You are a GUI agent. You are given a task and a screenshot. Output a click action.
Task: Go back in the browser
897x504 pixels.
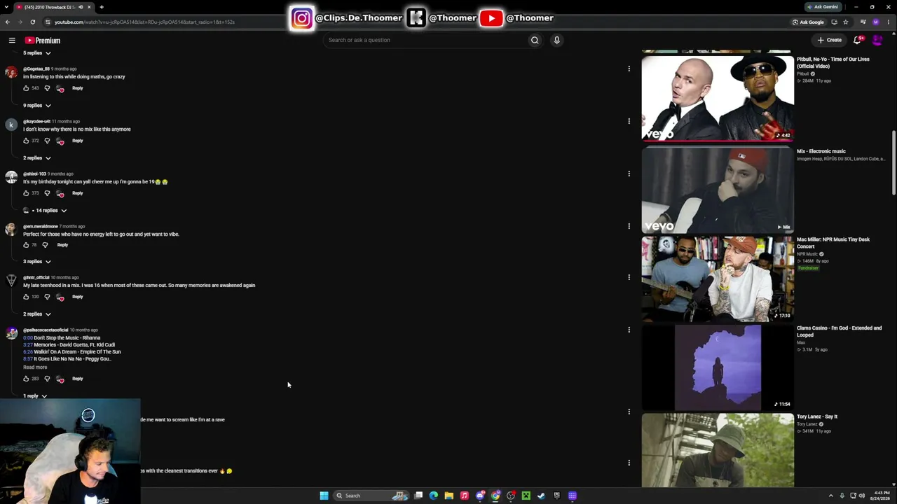point(8,22)
